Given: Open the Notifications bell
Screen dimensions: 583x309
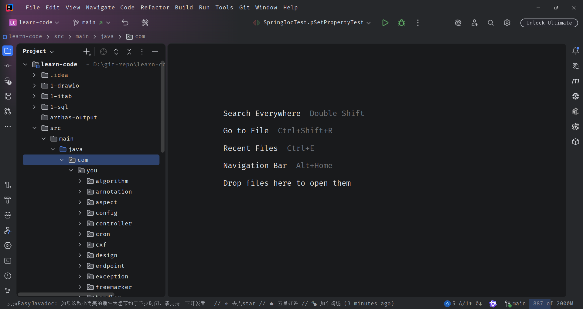Looking at the screenshot, I should coord(575,51).
